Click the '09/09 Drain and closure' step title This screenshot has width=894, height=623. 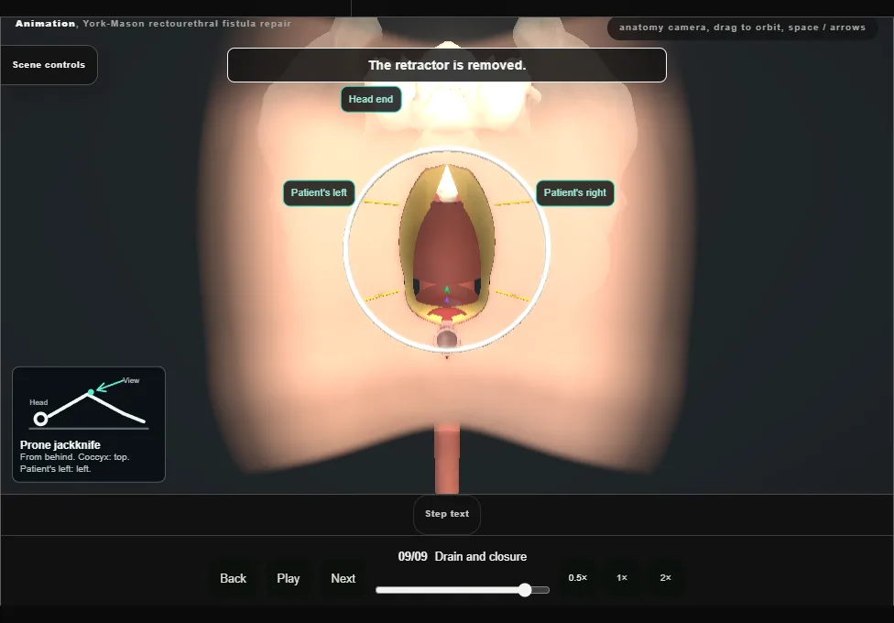coord(463,556)
